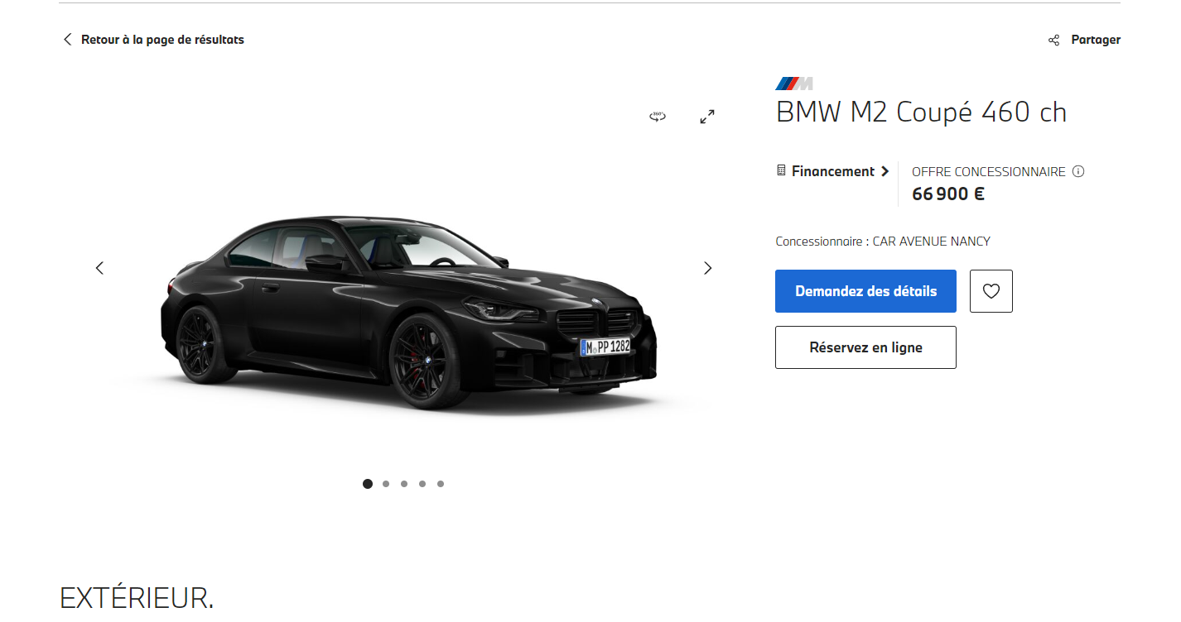Screen dimensions: 1181x622
Task: Select the second carousel dot
Action: (x=386, y=484)
